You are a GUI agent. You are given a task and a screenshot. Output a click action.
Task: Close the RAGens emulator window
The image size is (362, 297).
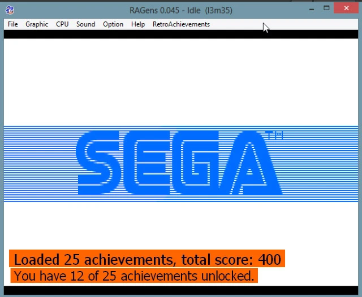(346, 8)
